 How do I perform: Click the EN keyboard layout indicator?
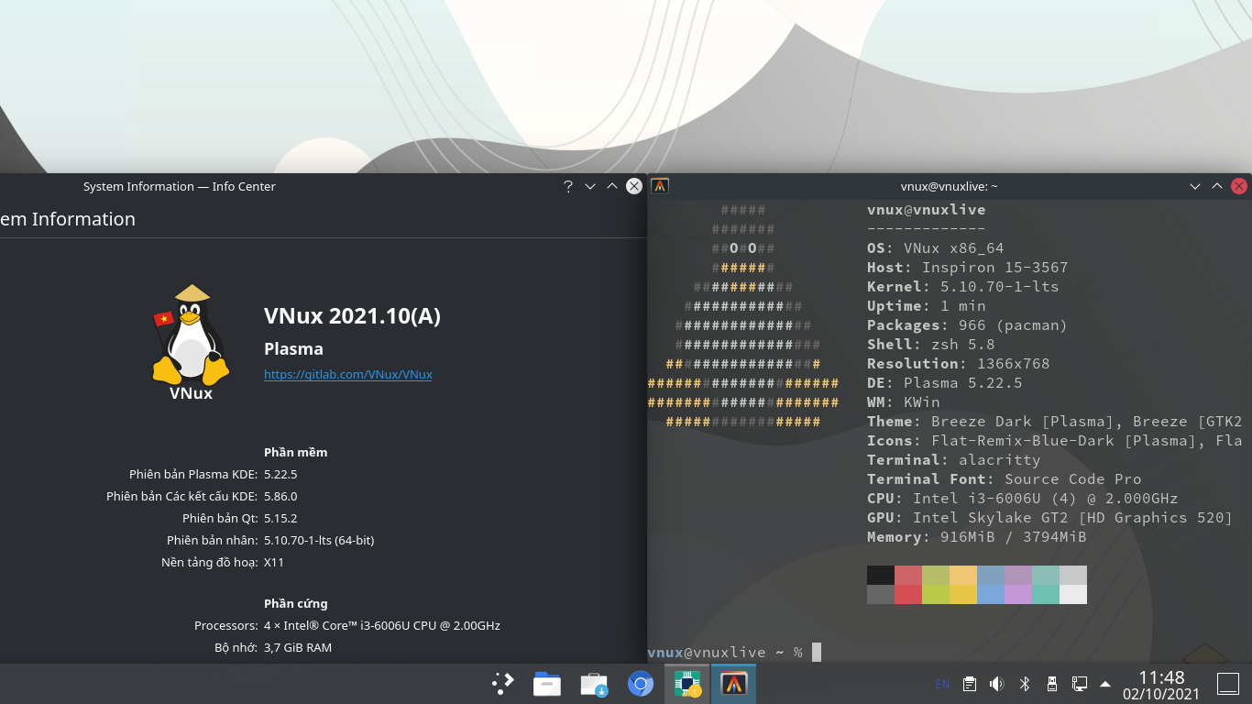tap(942, 684)
